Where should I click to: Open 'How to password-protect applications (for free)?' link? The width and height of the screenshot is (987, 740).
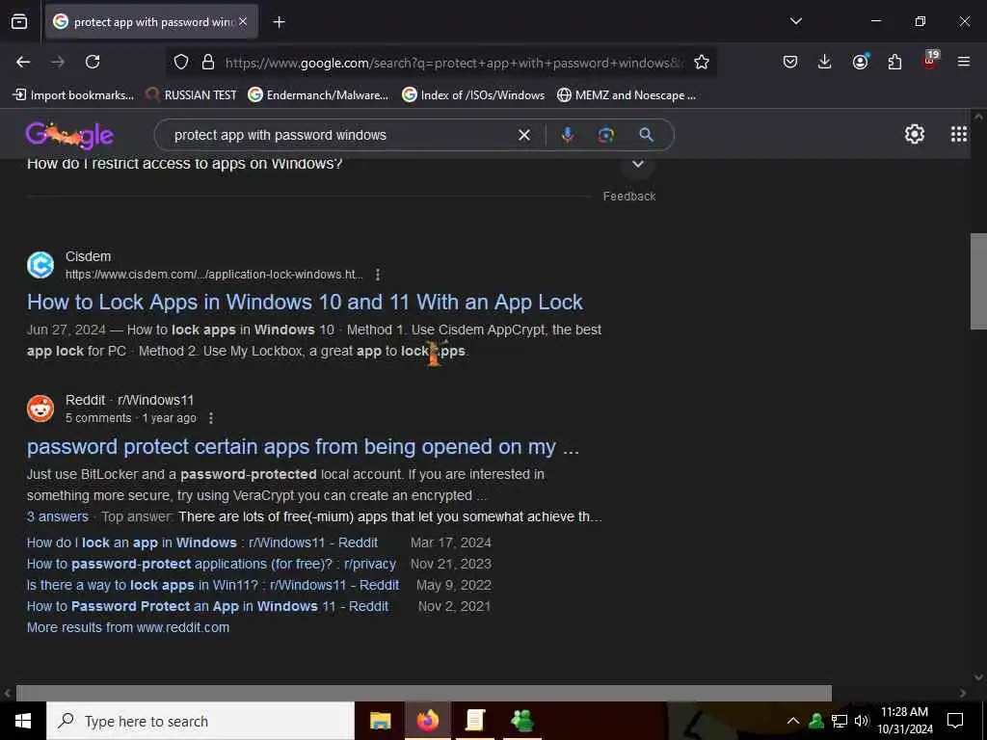pyautogui.click(x=211, y=564)
